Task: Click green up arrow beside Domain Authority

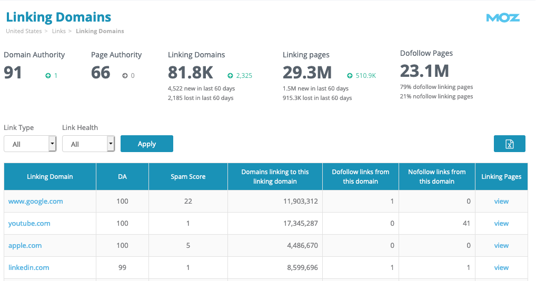Action: (48, 75)
